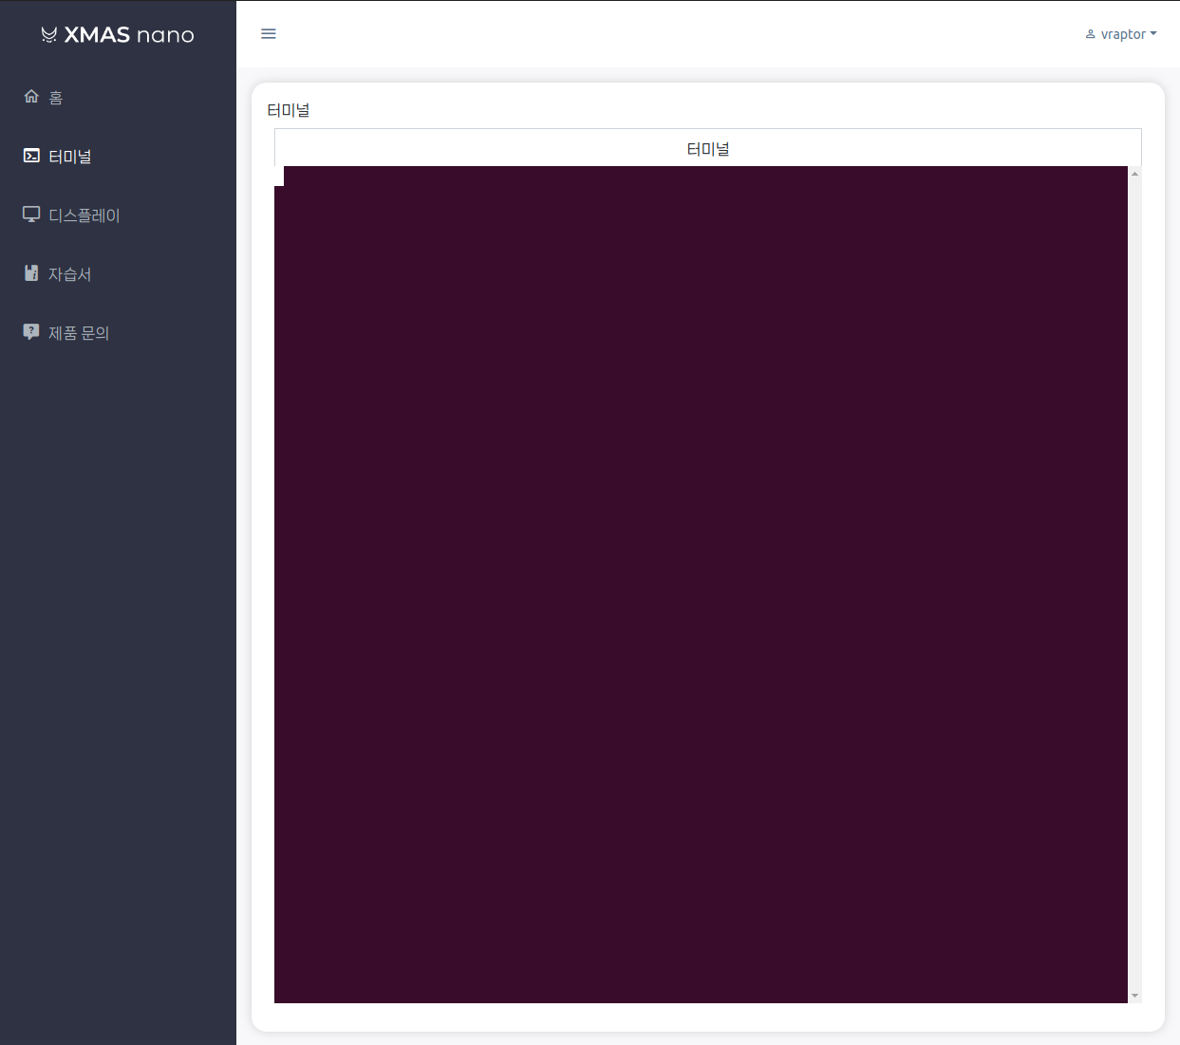Click the user profile icon
The height and width of the screenshot is (1045, 1180).
1091,34
